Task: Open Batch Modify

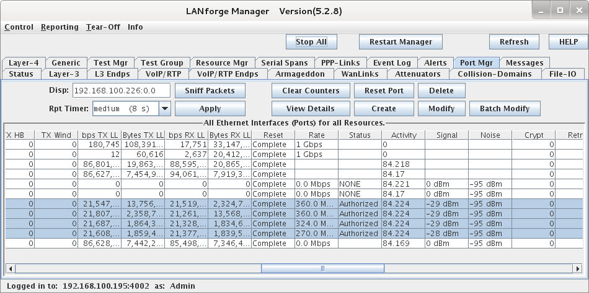Action: 505,109
